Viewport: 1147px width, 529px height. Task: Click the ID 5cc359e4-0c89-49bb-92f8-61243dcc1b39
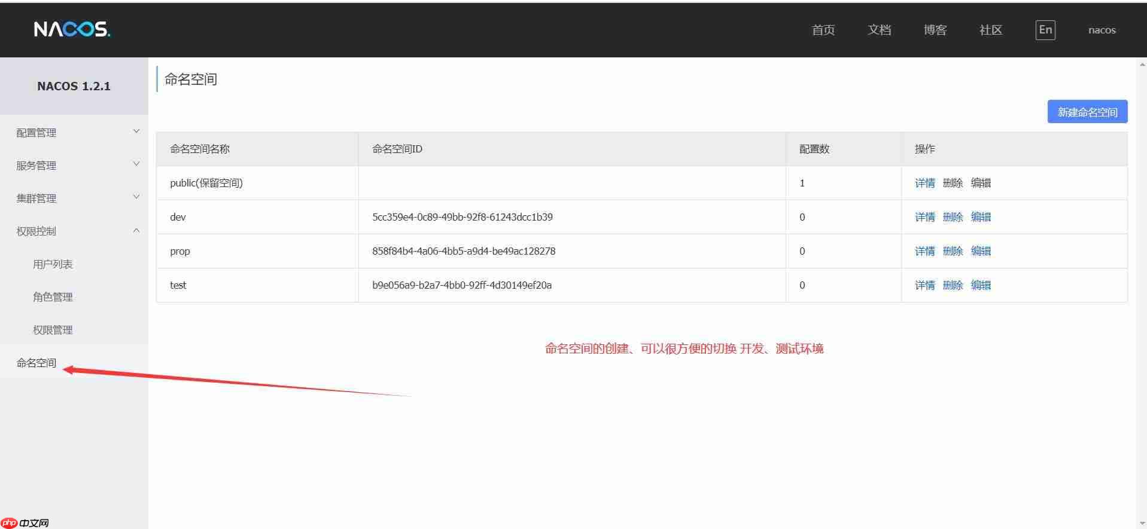[463, 217]
